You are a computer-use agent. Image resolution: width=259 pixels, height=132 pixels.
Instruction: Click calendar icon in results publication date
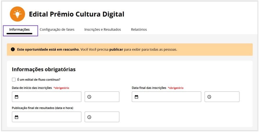(x=17, y=117)
